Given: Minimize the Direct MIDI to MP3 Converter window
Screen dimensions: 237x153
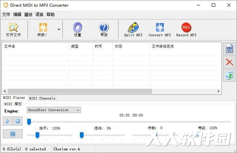Looking at the screenshot, I should [x=198, y=5].
